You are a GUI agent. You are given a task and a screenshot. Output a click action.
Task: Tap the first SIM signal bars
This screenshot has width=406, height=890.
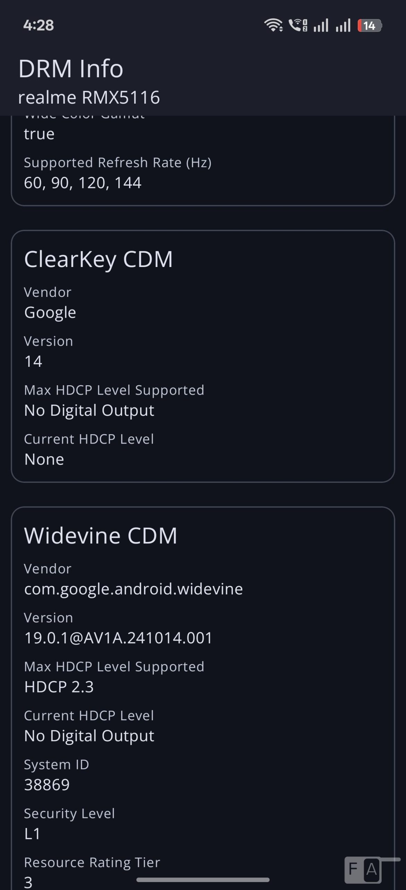click(321, 25)
